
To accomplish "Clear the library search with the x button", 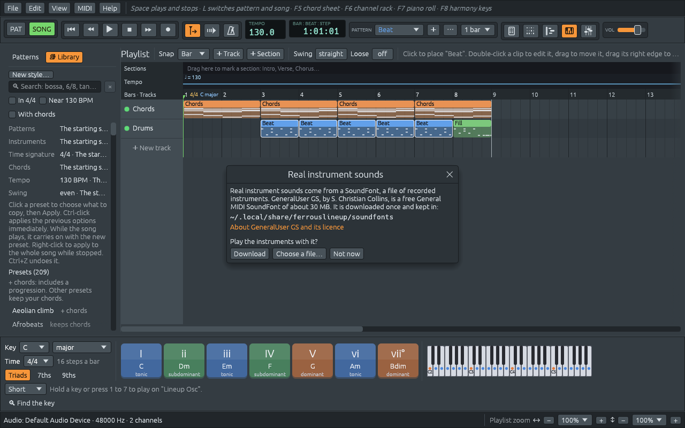I will click(x=110, y=87).
